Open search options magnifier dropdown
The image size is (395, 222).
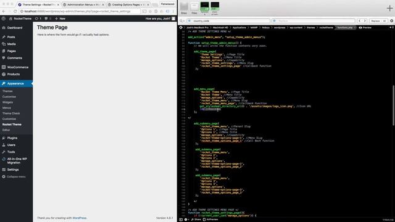(x=182, y=21)
